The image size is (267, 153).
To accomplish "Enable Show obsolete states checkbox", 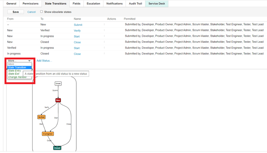I will [x=42, y=12].
